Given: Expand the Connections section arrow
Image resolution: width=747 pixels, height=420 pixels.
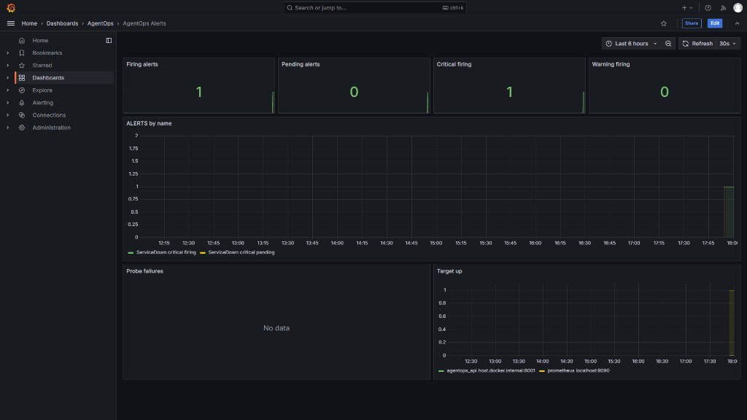Looking at the screenshot, I should [x=7, y=114].
